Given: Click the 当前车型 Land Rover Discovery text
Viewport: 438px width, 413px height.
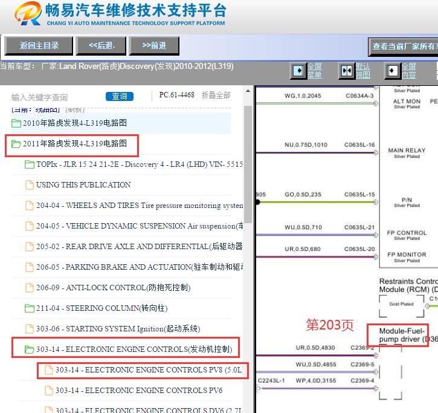Looking at the screenshot, I should coord(117,67).
